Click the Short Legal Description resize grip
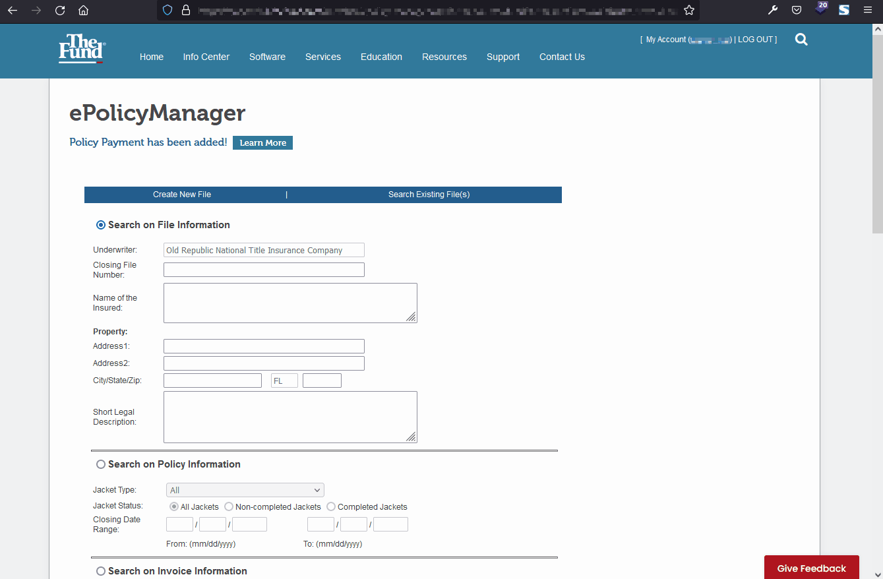 point(411,437)
